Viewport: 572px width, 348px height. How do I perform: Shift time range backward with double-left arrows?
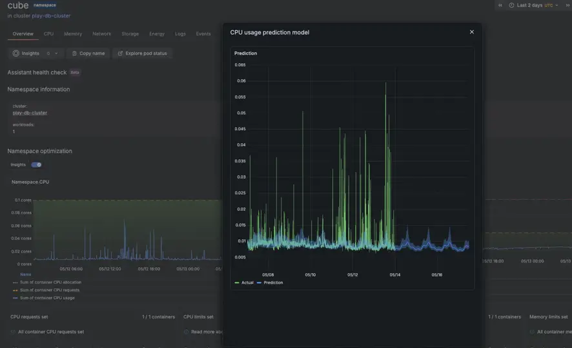500,5
